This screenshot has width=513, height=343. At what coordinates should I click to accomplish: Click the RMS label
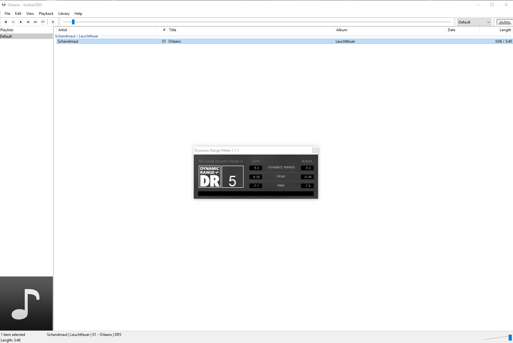point(281,186)
